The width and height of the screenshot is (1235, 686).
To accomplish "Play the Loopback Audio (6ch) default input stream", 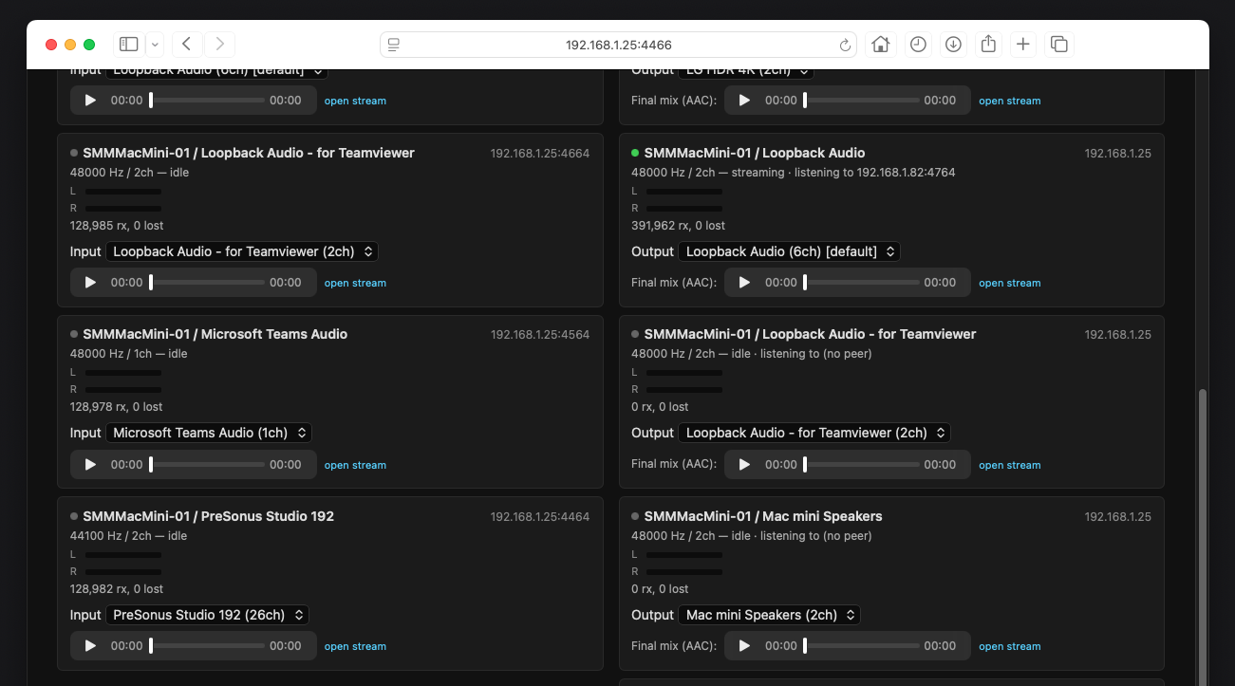I will (x=90, y=100).
